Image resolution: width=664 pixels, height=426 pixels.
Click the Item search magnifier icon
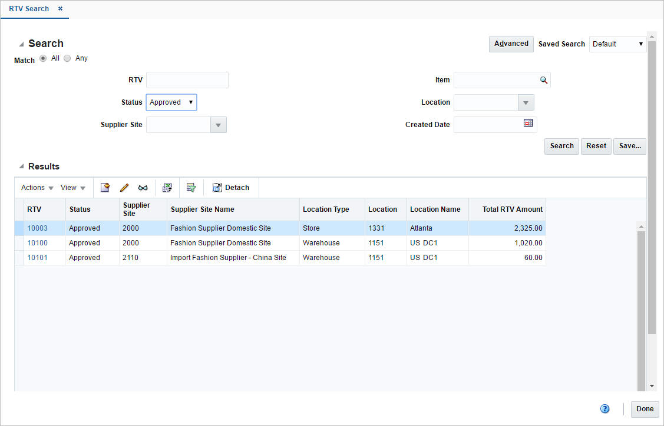(544, 80)
